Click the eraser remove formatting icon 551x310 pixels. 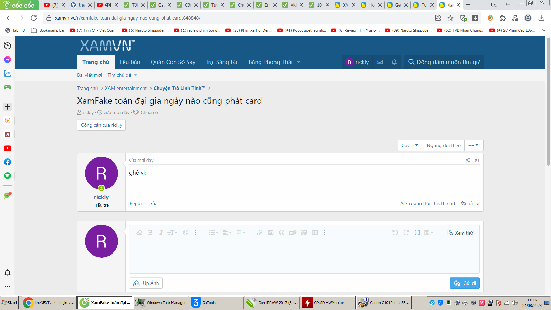[139, 232]
